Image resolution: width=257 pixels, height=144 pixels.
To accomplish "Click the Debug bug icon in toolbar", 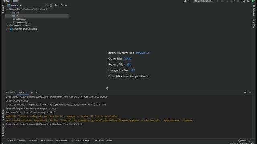I will click(x=222, y=1).
